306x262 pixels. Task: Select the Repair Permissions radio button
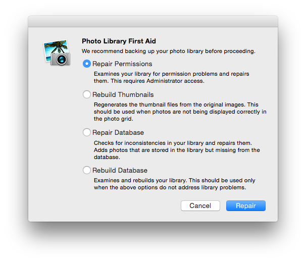(x=87, y=64)
